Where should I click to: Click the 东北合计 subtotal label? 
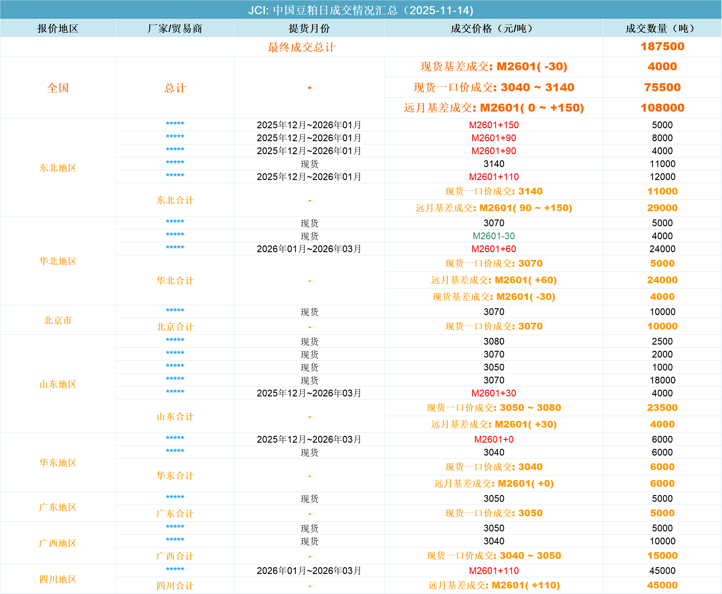(175, 200)
